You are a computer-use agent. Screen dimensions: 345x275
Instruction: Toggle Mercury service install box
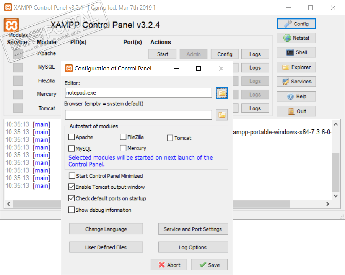coord(18,95)
